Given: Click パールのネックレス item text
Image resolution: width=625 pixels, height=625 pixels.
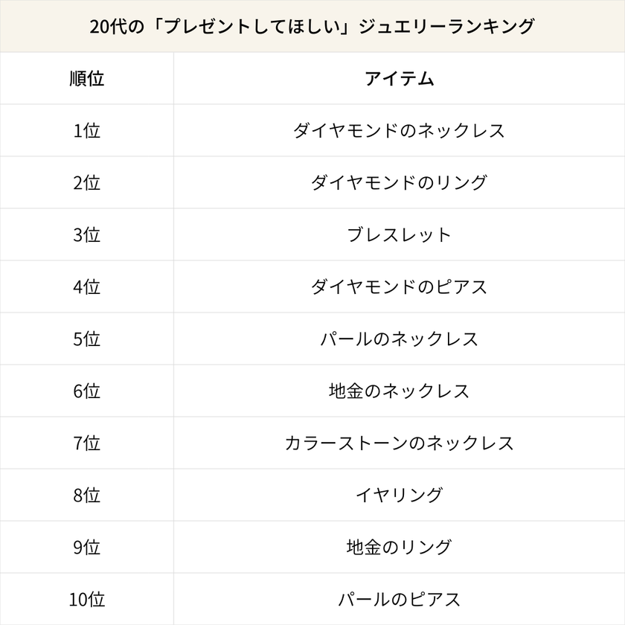Looking at the screenshot, I should 399,339.
